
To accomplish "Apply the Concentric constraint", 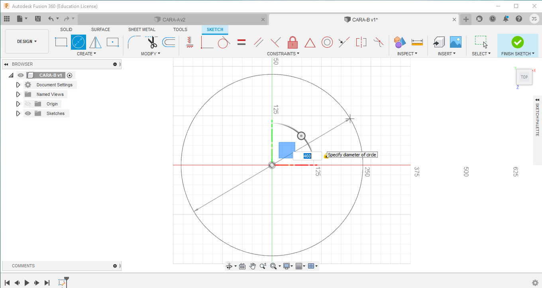I will coord(327,42).
